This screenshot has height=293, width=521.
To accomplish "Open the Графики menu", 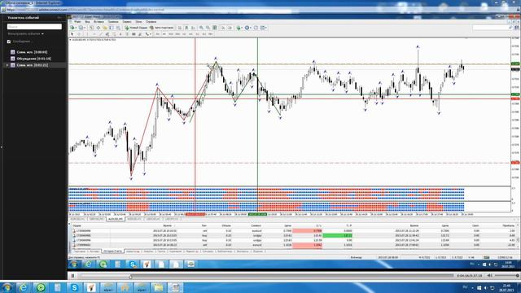I will tap(113, 22).
